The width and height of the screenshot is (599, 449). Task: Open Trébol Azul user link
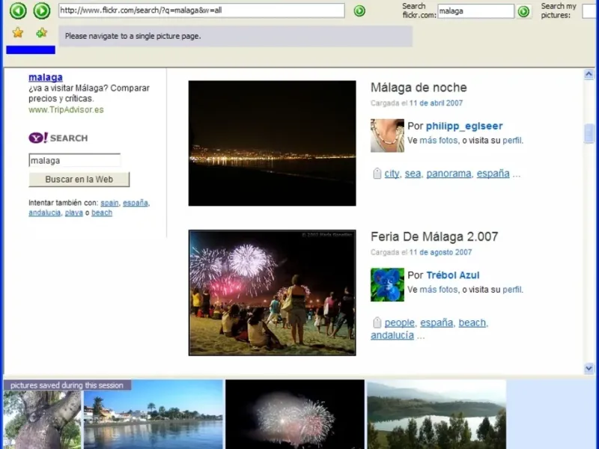pos(453,275)
